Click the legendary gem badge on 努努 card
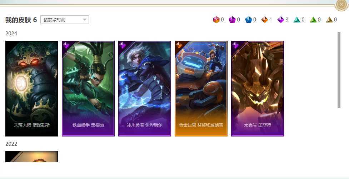 coord(179,45)
